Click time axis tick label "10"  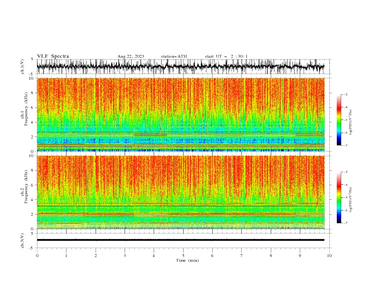point(329,256)
